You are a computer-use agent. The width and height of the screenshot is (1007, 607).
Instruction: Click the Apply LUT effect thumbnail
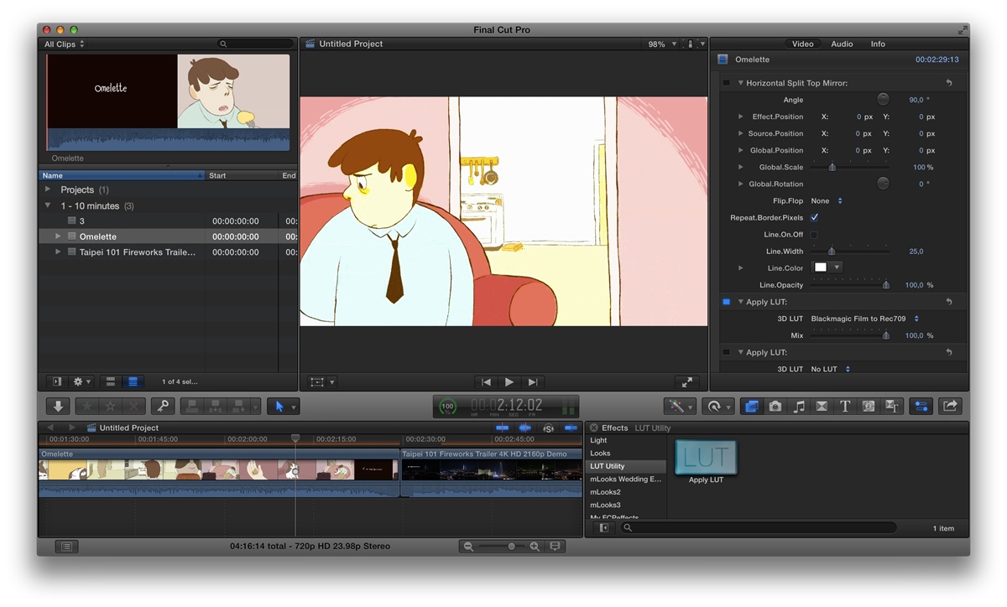click(x=706, y=457)
